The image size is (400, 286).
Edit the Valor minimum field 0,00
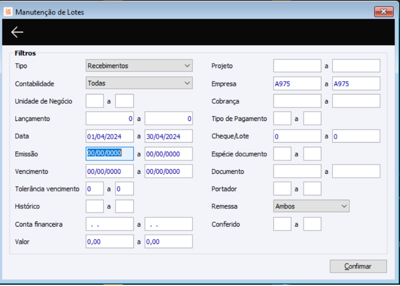pyautogui.click(x=110, y=241)
